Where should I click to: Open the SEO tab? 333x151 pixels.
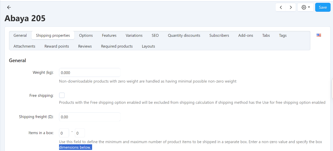(155, 35)
